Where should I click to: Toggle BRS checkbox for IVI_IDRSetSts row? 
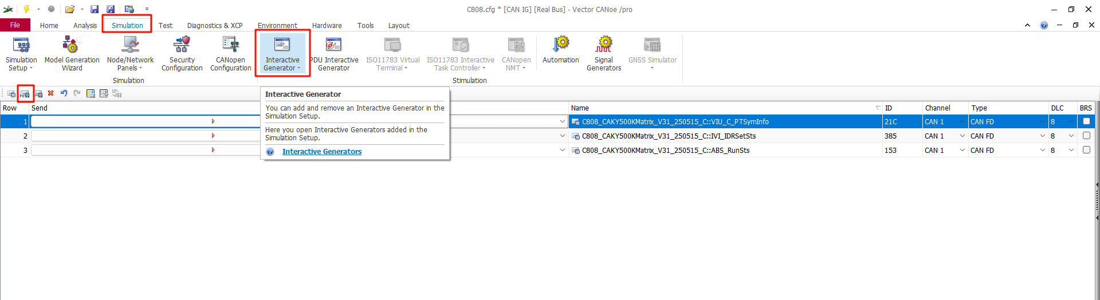(x=1086, y=136)
